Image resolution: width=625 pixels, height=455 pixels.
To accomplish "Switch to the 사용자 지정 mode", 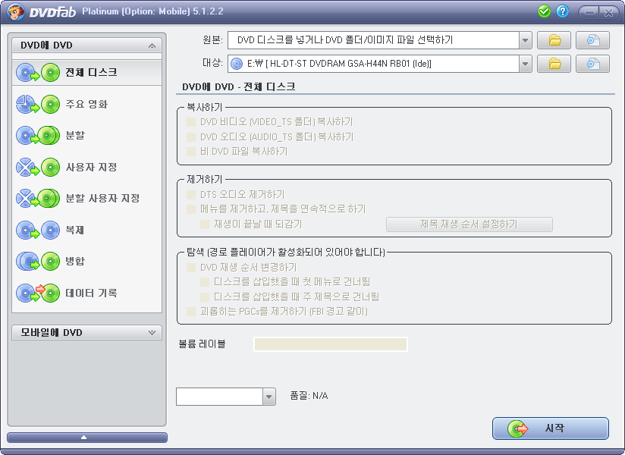I will [87, 167].
